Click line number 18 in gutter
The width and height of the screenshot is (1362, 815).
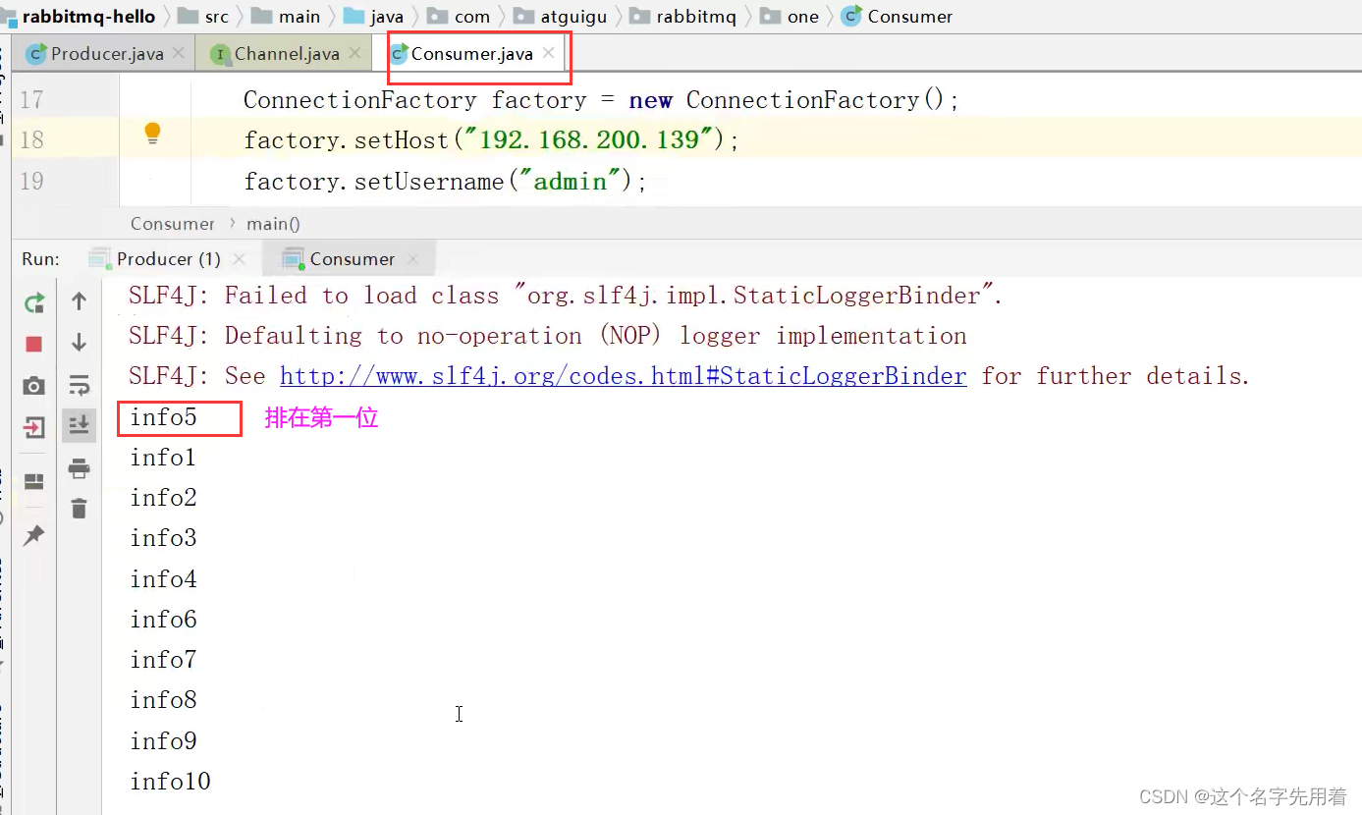click(x=32, y=140)
